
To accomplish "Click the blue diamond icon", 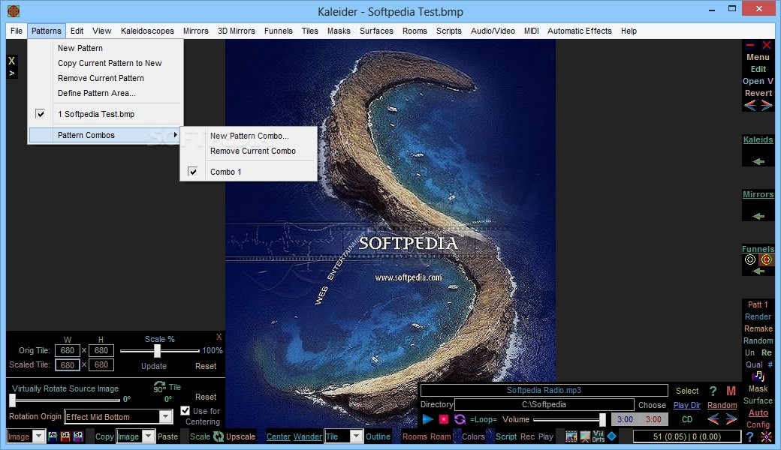I will pos(611,436).
